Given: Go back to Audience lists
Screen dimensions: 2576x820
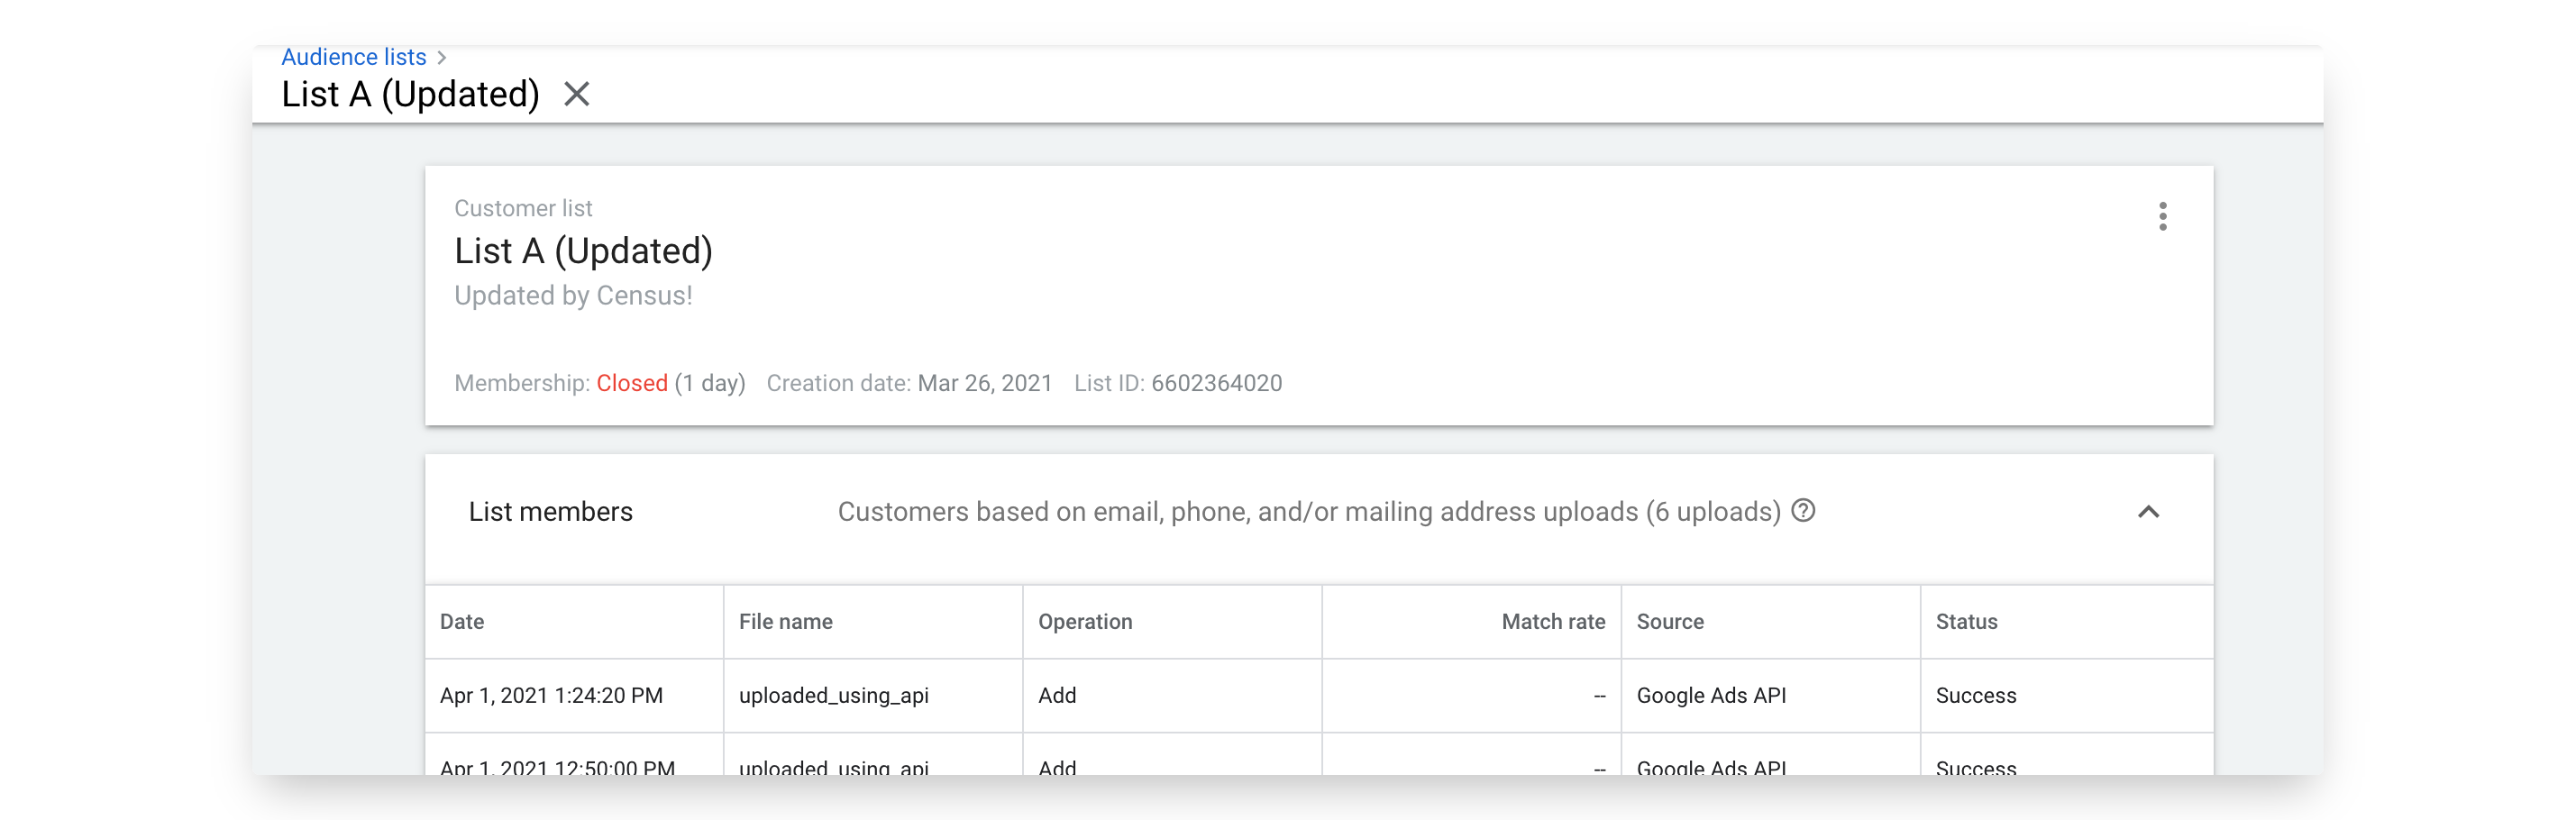Looking at the screenshot, I should pyautogui.click(x=354, y=57).
